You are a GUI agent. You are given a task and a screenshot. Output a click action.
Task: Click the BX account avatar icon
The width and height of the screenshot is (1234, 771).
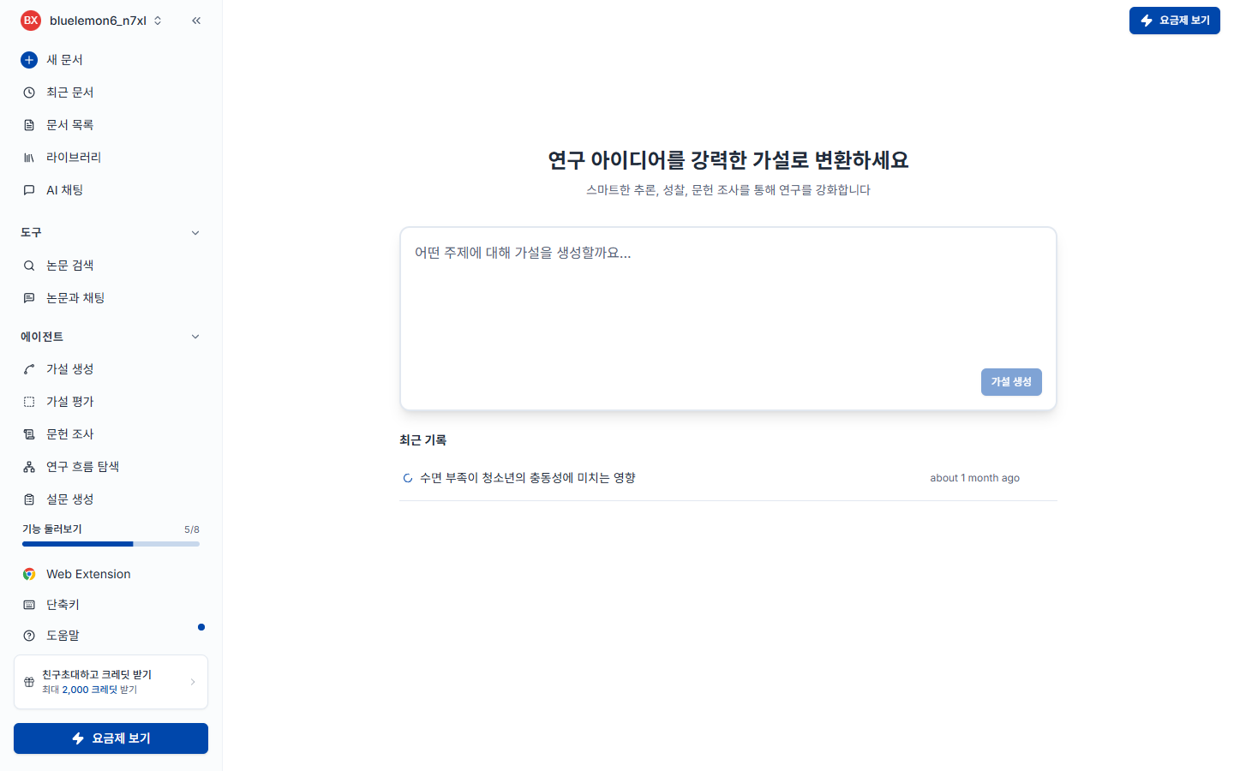click(x=31, y=21)
